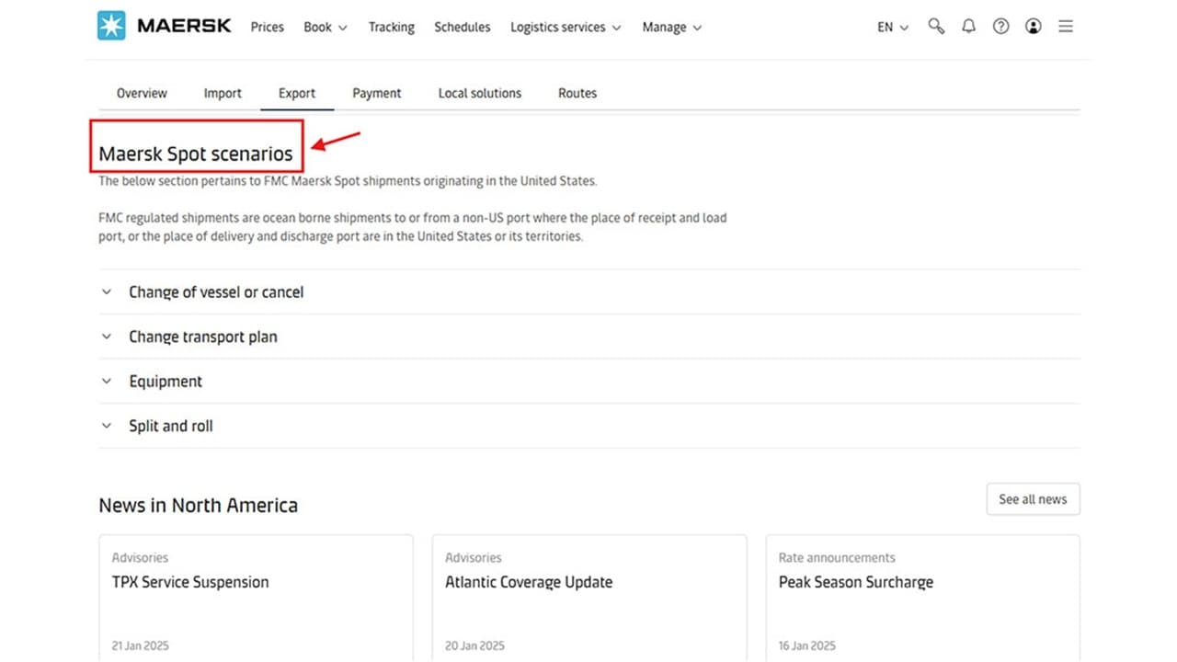Screen dimensions: 1177x662
Task: Open the Logistics services menu
Action: (x=565, y=28)
